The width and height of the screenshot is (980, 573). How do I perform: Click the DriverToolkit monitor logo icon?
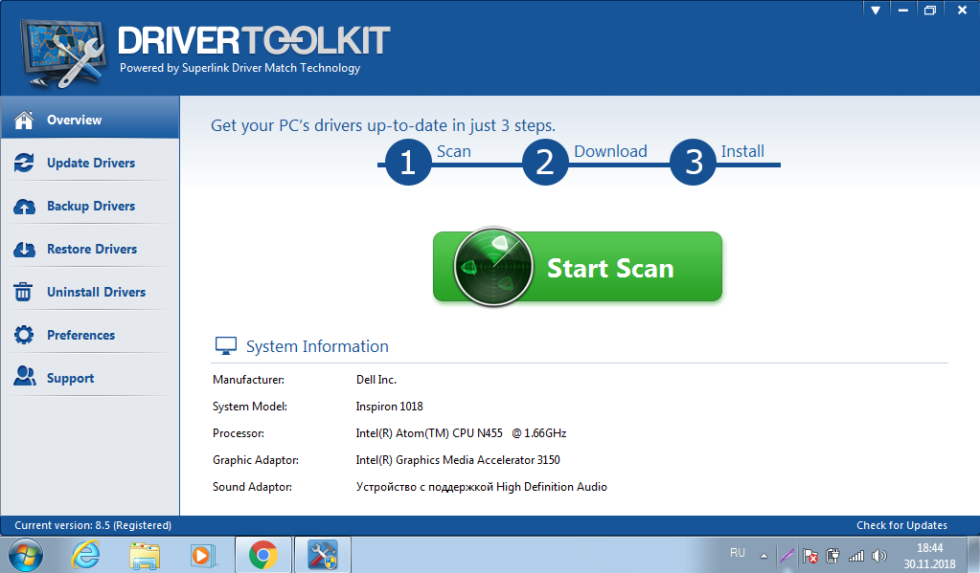[x=62, y=53]
